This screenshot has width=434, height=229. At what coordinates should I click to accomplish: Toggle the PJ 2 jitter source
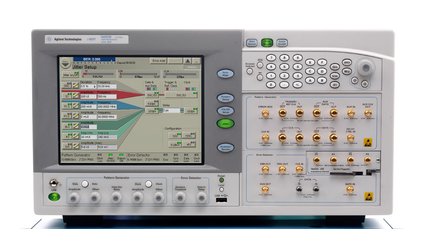67,116
